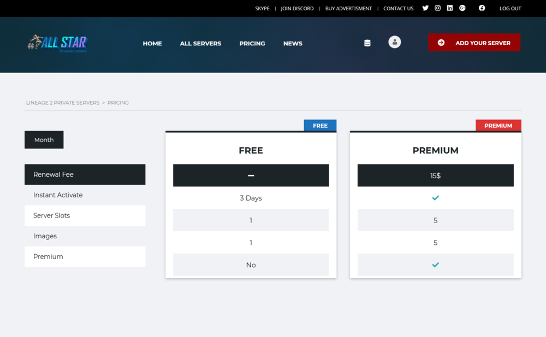
Task: Go to the Home menu item
Action: (152, 44)
